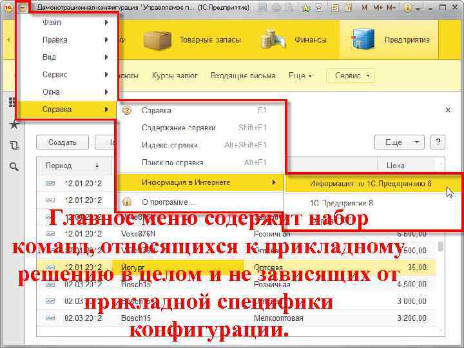Expand the Информация в Интернете submenu item

tap(201, 182)
